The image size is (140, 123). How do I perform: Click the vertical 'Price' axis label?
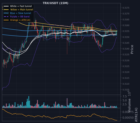[x=132, y=49]
